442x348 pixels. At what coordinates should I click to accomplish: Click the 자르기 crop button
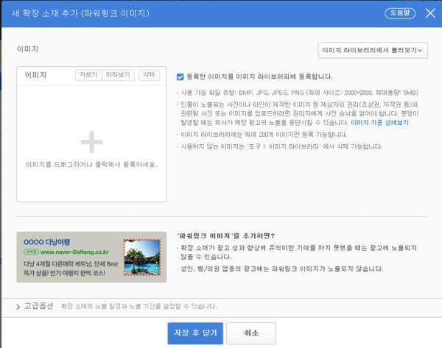[88, 75]
